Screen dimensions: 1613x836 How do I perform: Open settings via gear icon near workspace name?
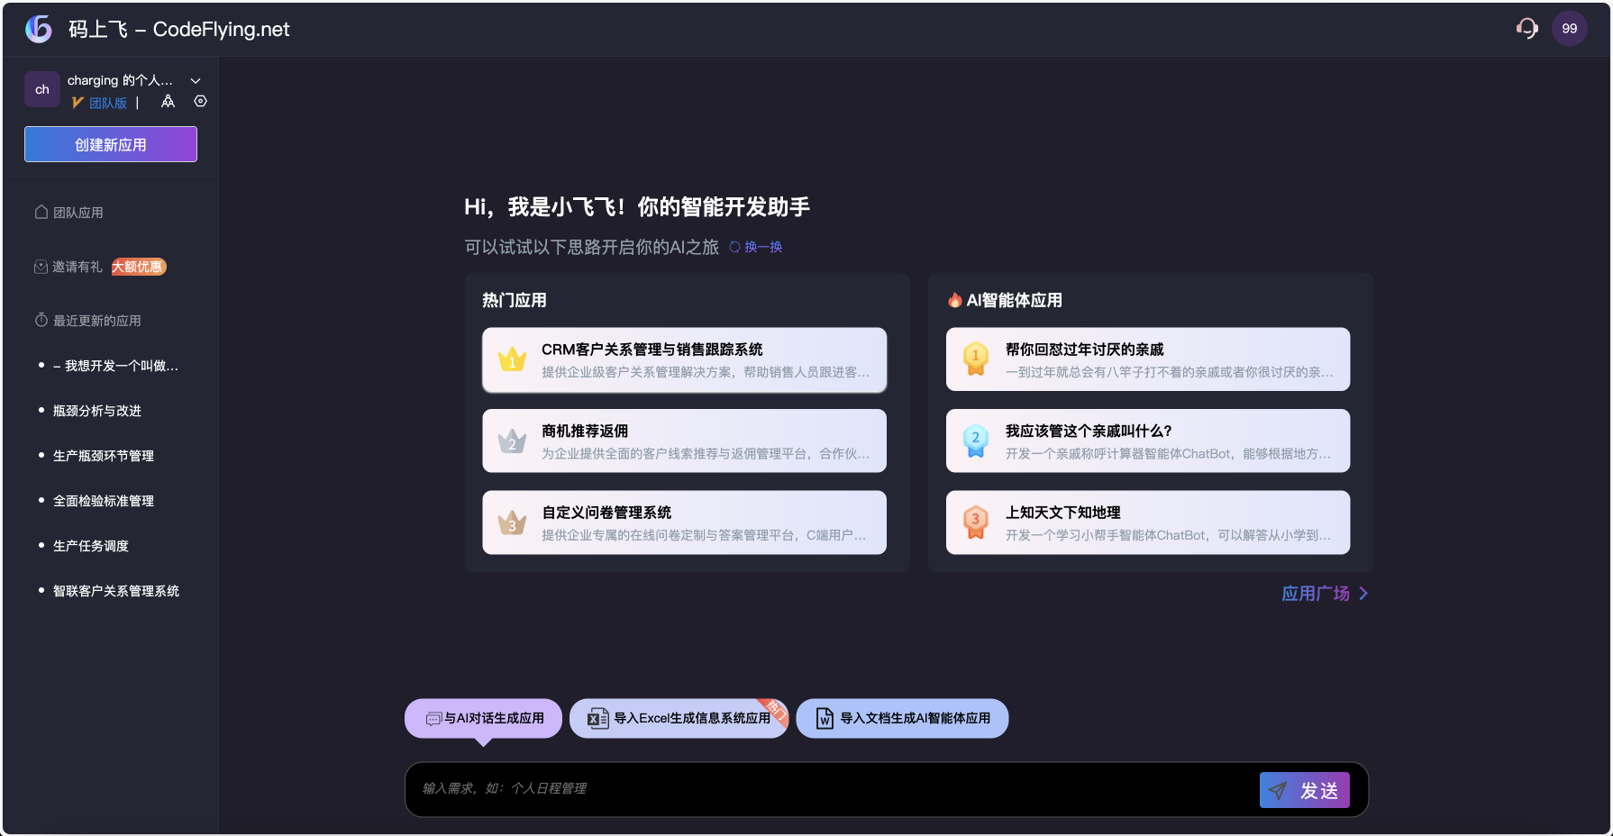[x=200, y=102]
